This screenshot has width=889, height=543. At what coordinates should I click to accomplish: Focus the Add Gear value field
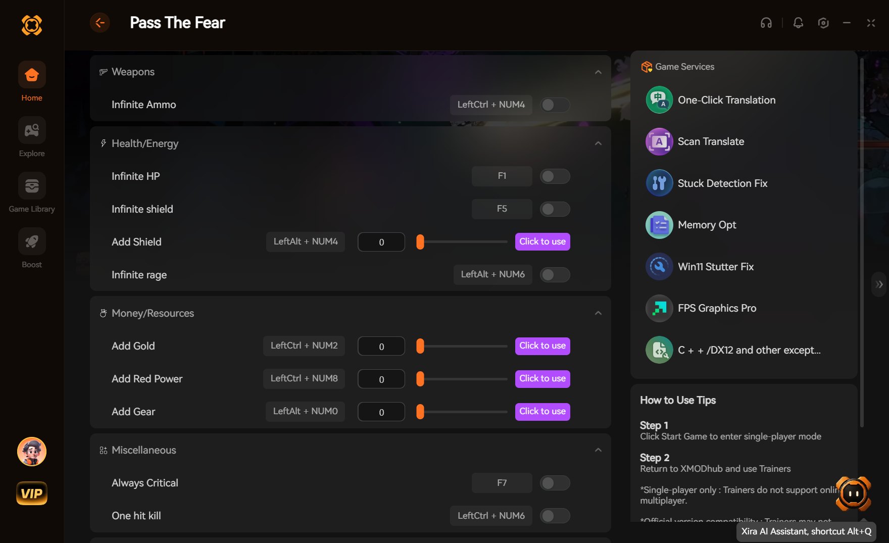(381, 412)
